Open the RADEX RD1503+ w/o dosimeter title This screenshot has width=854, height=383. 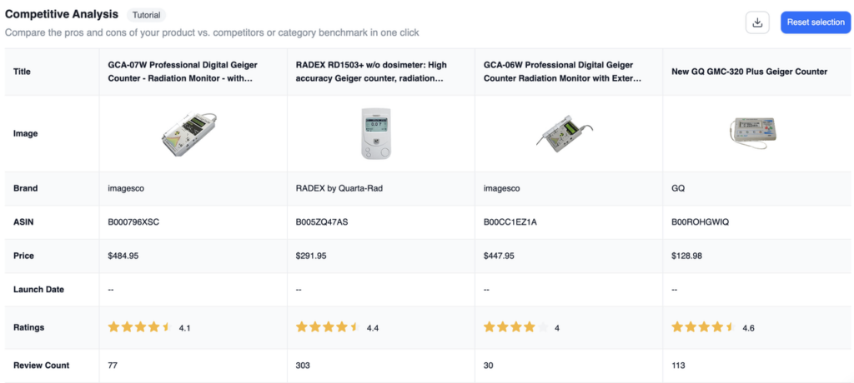tap(371, 72)
